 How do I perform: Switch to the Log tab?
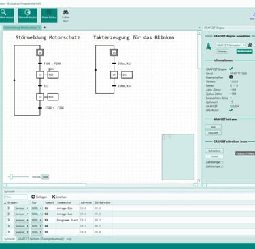tap(69, 239)
